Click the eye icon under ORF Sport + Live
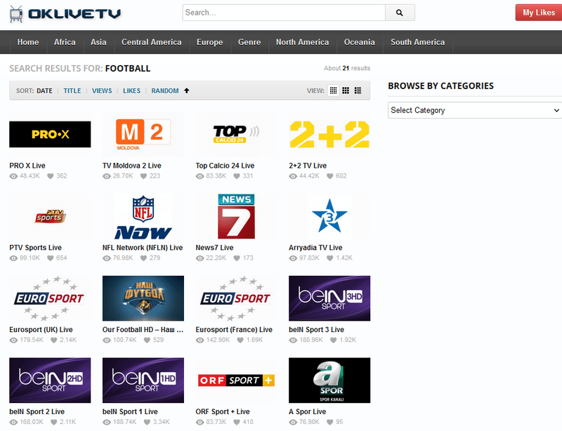 (x=200, y=422)
